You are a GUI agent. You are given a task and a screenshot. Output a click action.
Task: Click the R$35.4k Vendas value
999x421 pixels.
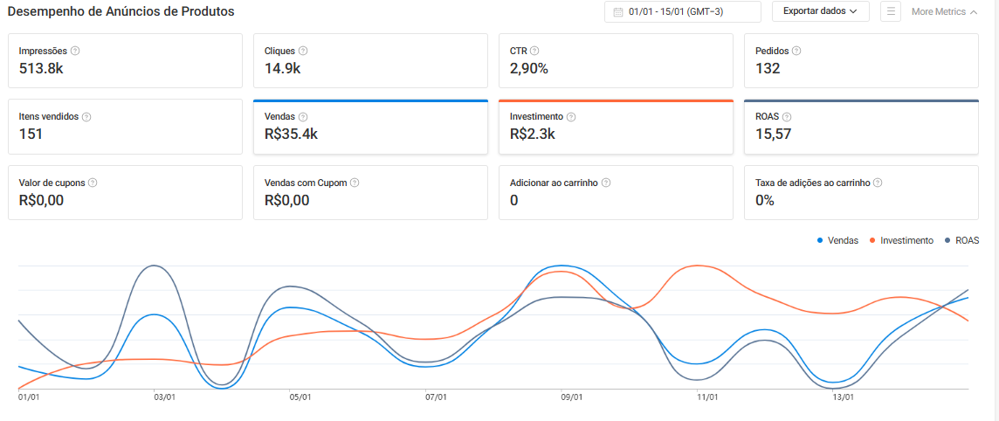[x=291, y=135]
